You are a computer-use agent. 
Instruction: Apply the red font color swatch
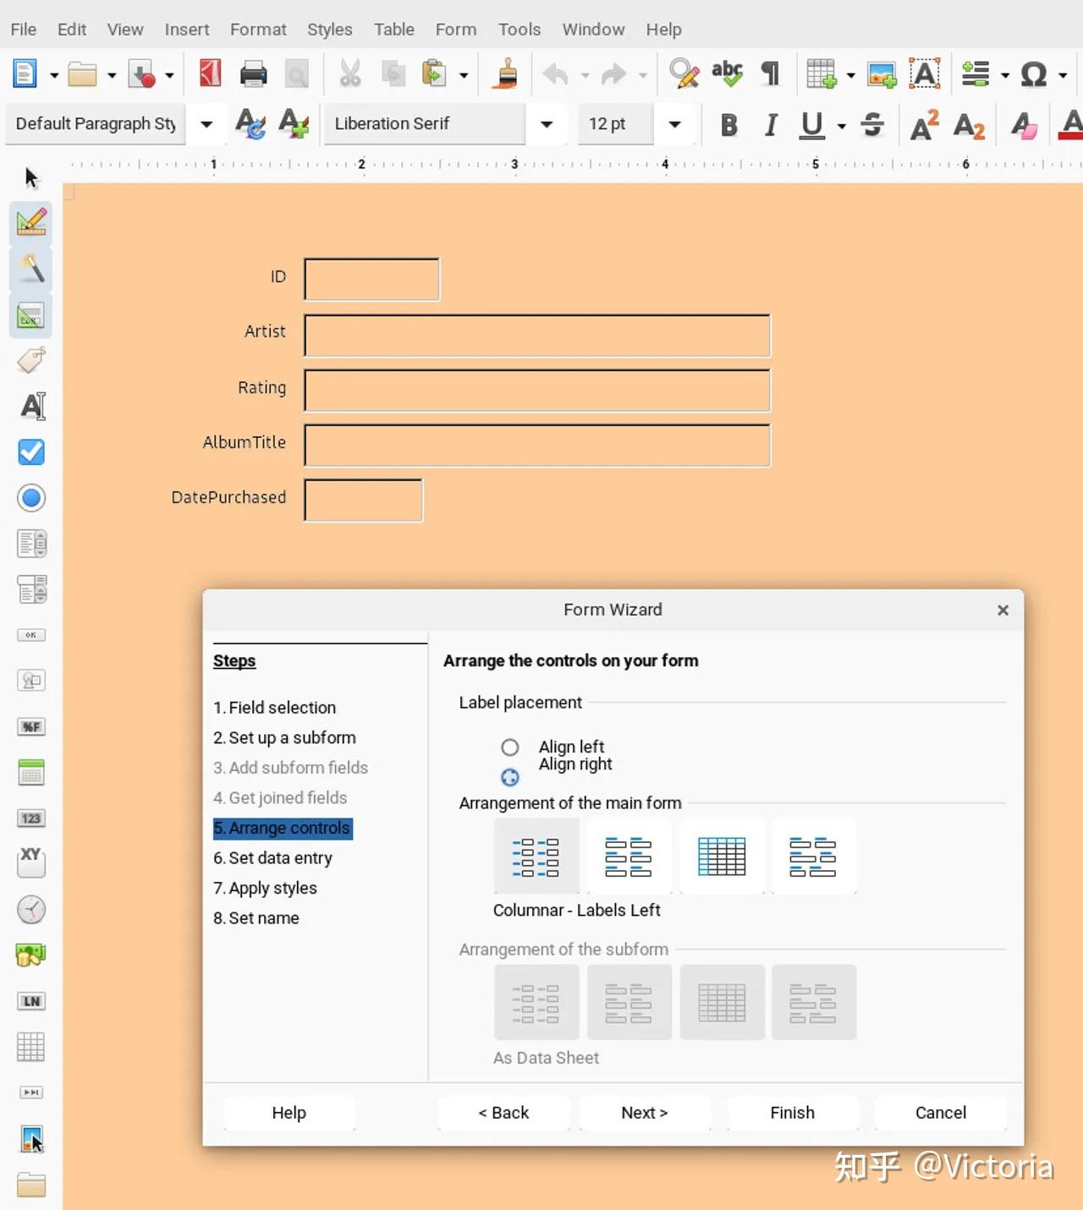[x=1069, y=125]
